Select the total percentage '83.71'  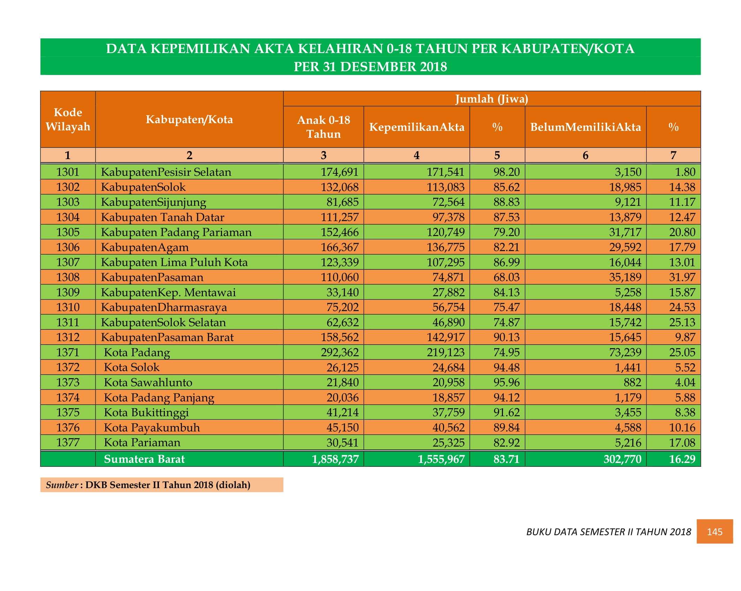pos(506,459)
